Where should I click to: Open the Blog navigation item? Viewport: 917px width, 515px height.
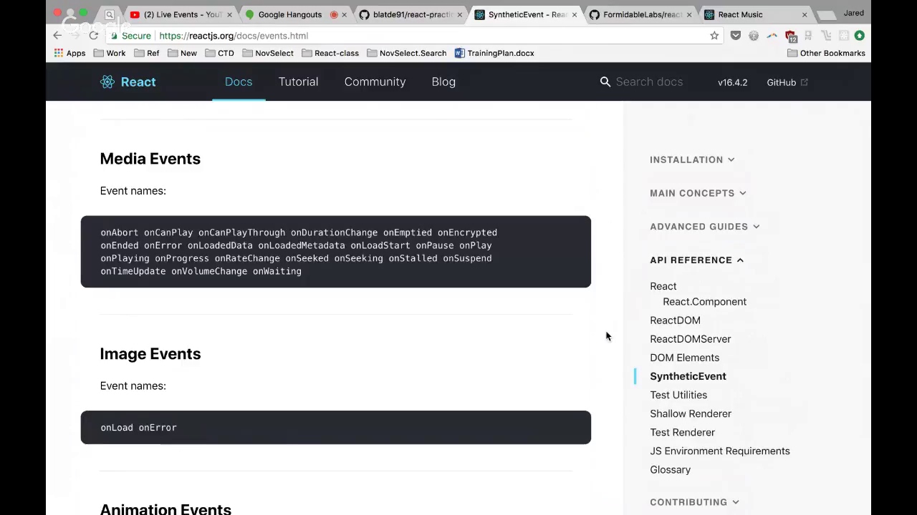click(443, 82)
